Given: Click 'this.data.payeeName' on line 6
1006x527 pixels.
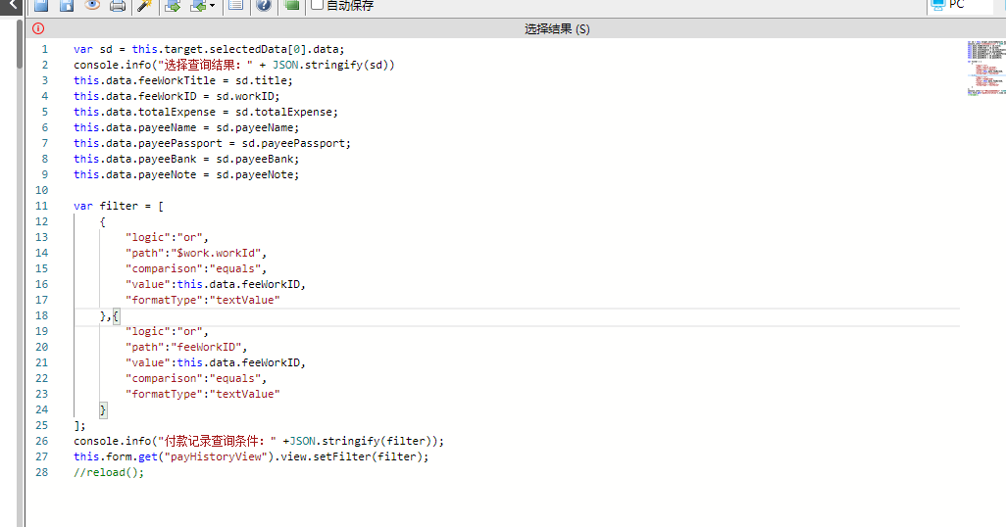Looking at the screenshot, I should pyautogui.click(x=134, y=127).
